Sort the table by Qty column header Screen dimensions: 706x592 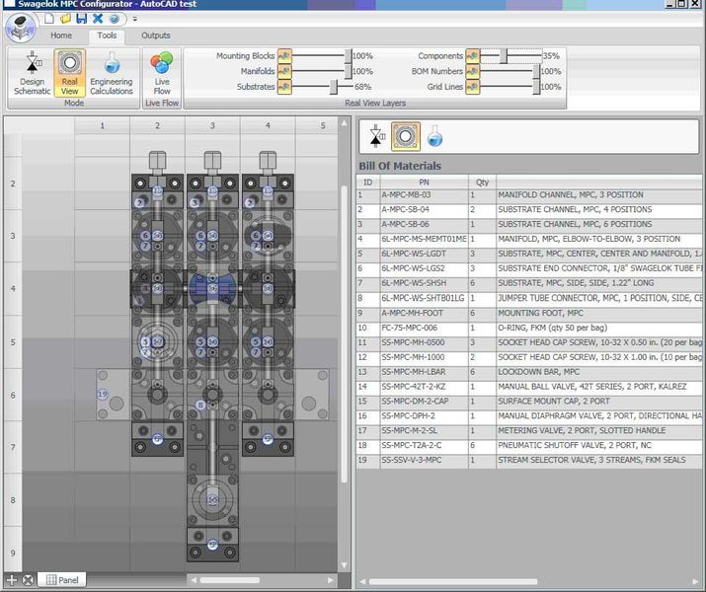482,183
